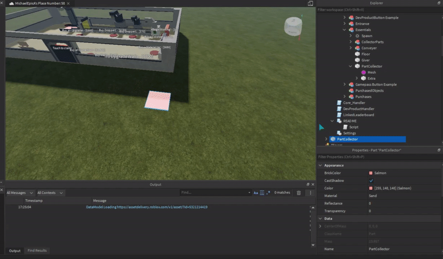Open the All Messages filter dropdown

coord(19,193)
